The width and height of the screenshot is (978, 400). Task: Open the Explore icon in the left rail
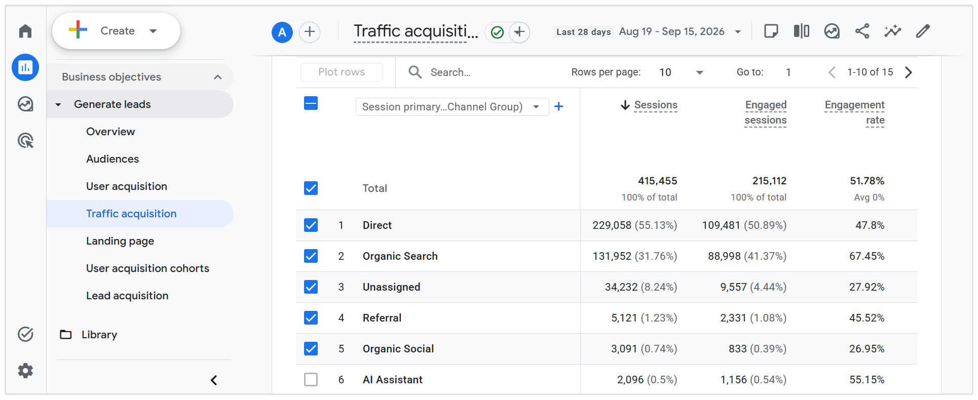tap(25, 104)
